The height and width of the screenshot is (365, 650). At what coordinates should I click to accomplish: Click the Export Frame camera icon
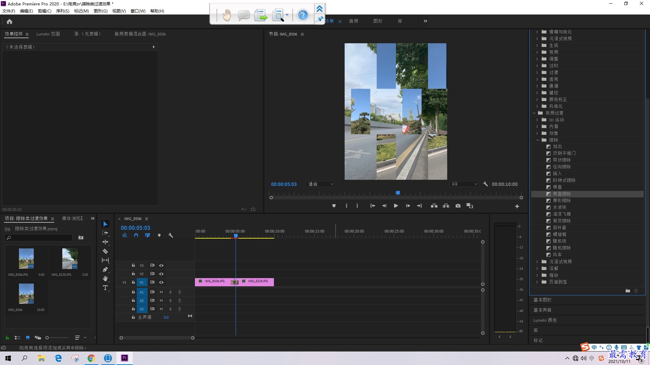tap(458, 206)
